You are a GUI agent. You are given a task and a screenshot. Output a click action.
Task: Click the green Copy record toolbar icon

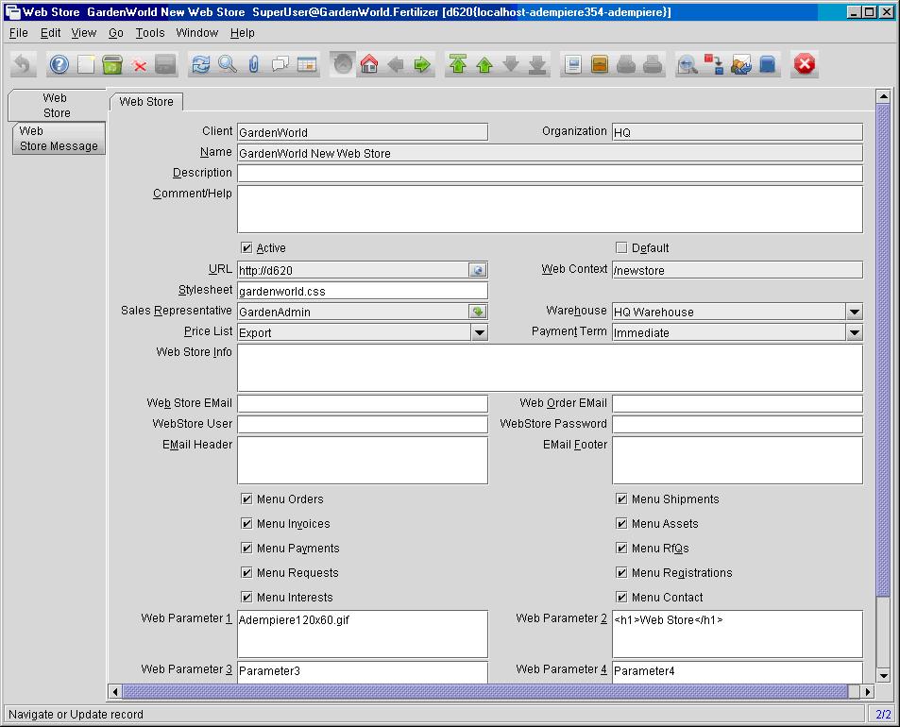(112, 64)
